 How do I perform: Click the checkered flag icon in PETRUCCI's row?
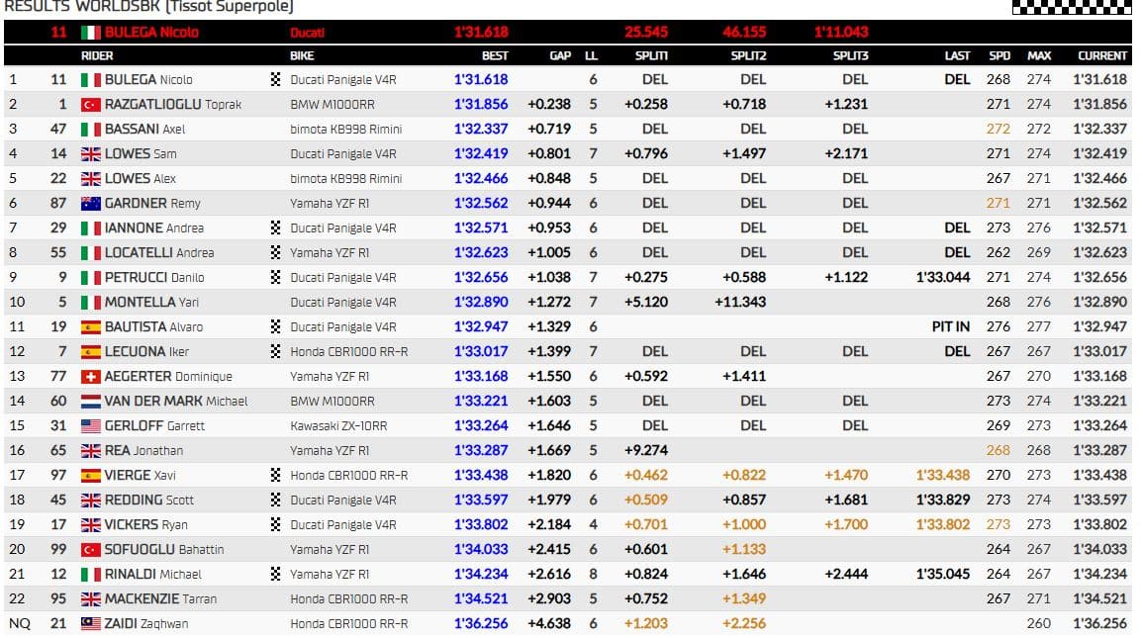[275, 278]
